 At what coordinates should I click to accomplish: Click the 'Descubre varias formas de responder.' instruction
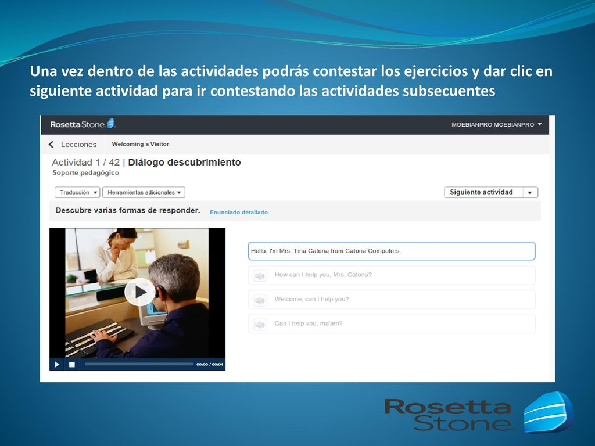127,210
